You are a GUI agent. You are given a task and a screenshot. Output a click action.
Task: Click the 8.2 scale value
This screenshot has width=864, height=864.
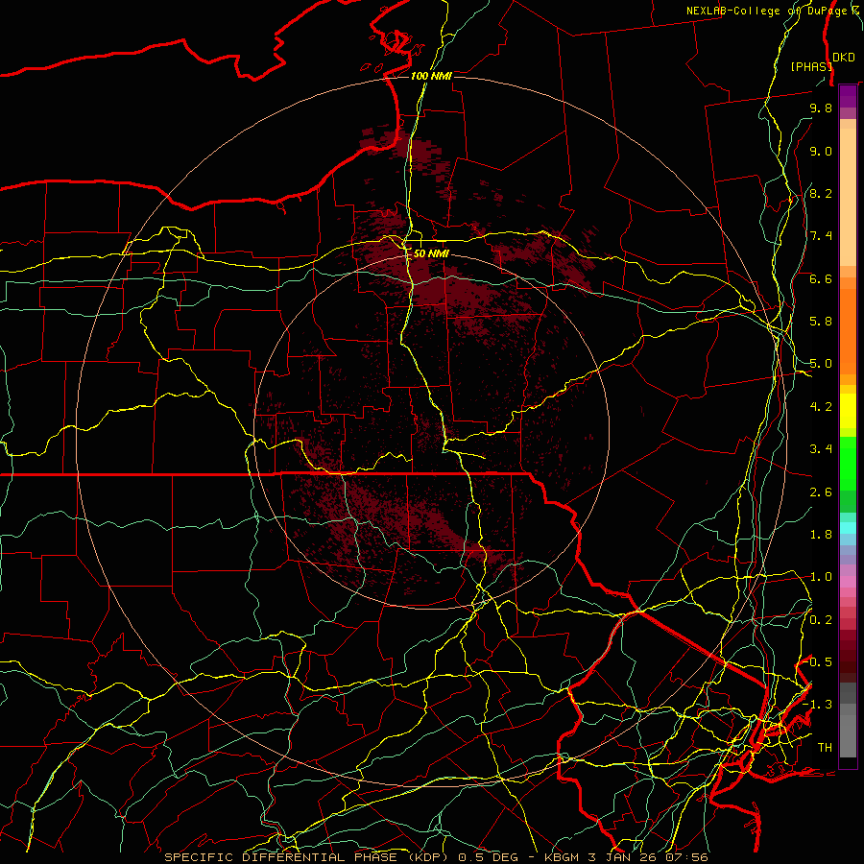point(821,193)
